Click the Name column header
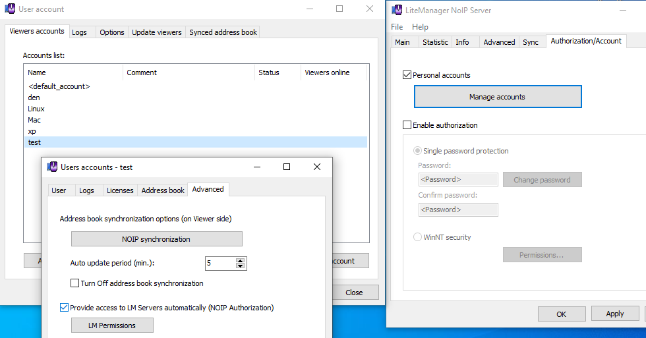 coord(73,72)
